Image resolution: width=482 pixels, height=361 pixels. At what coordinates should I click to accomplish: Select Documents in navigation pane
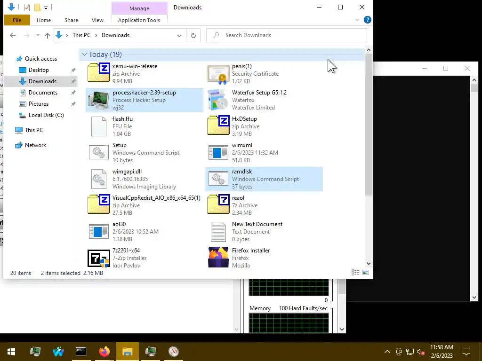pos(43,93)
